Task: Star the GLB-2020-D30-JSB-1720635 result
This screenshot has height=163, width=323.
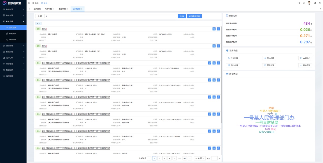Action: click(214, 97)
